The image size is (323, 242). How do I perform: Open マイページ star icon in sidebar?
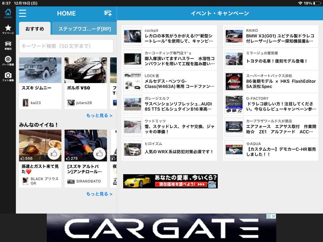(x=8, y=29)
